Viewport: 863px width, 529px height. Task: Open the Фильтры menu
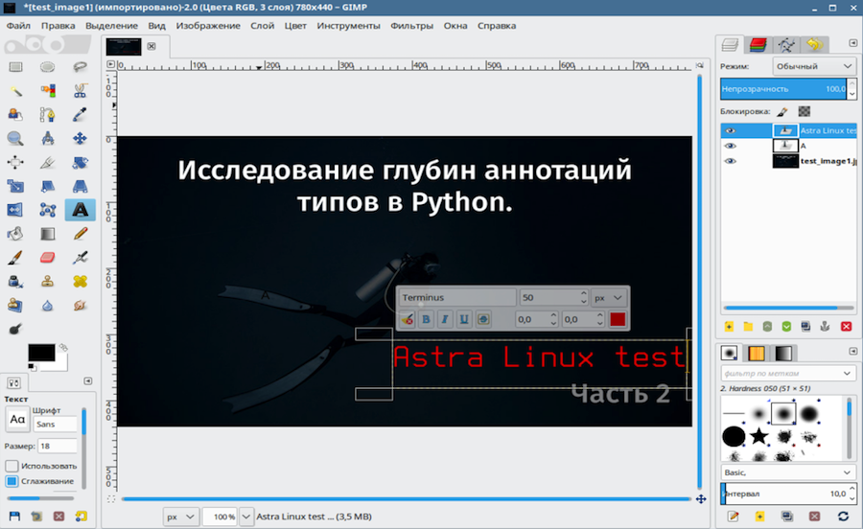click(410, 26)
